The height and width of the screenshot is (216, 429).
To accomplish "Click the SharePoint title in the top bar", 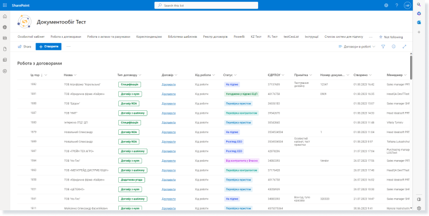I will click(x=21, y=6).
